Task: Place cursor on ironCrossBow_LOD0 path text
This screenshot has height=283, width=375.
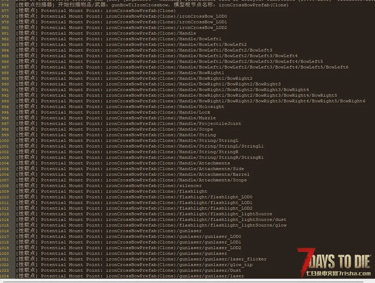Action: 203,16
